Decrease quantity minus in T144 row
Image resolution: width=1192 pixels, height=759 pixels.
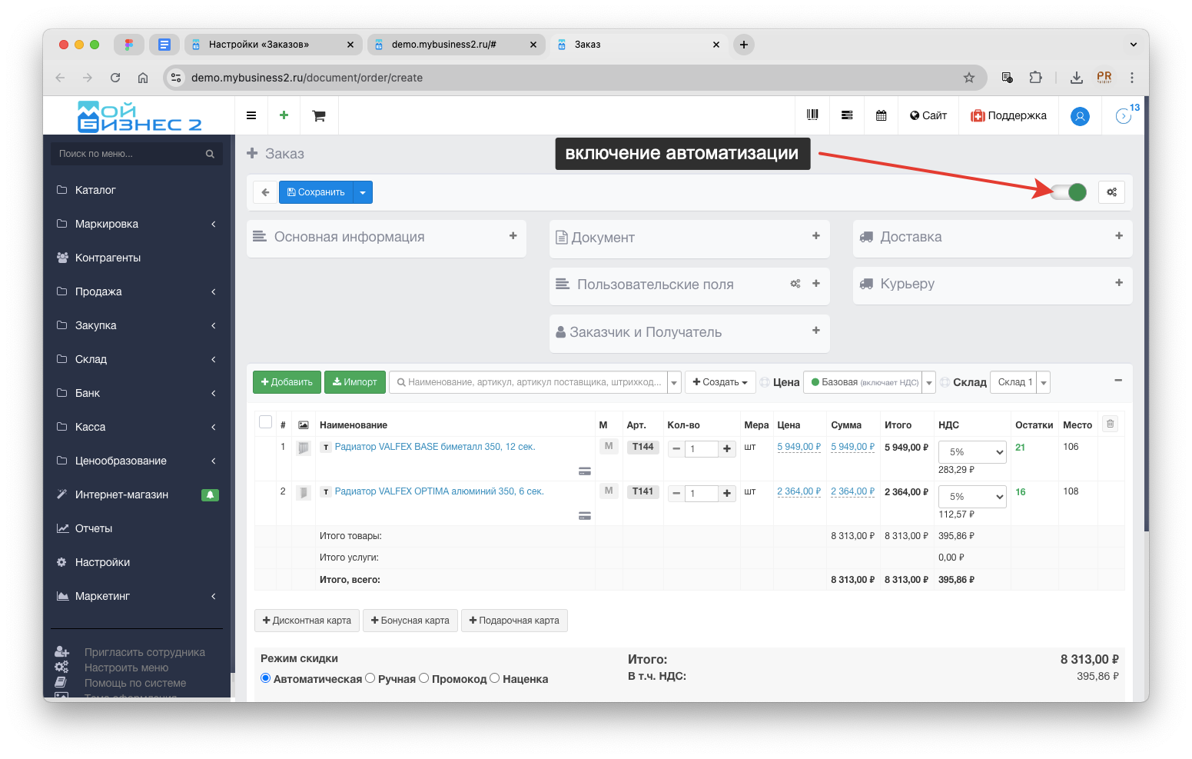(x=676, y=449)
